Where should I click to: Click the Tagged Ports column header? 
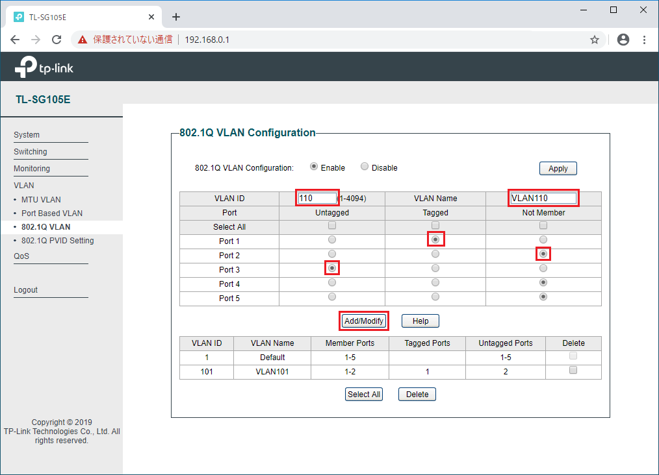pos(428,343)
